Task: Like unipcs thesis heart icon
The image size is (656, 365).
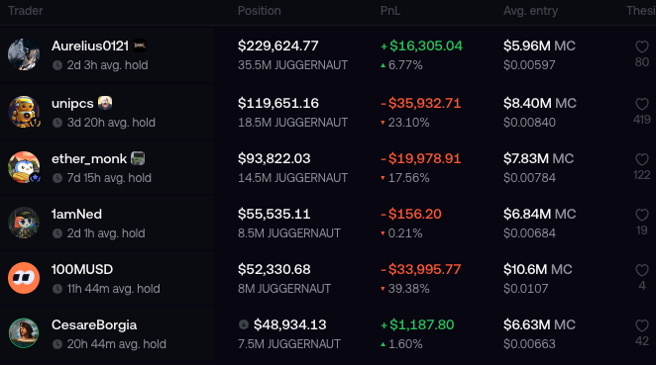Action: 642,104
